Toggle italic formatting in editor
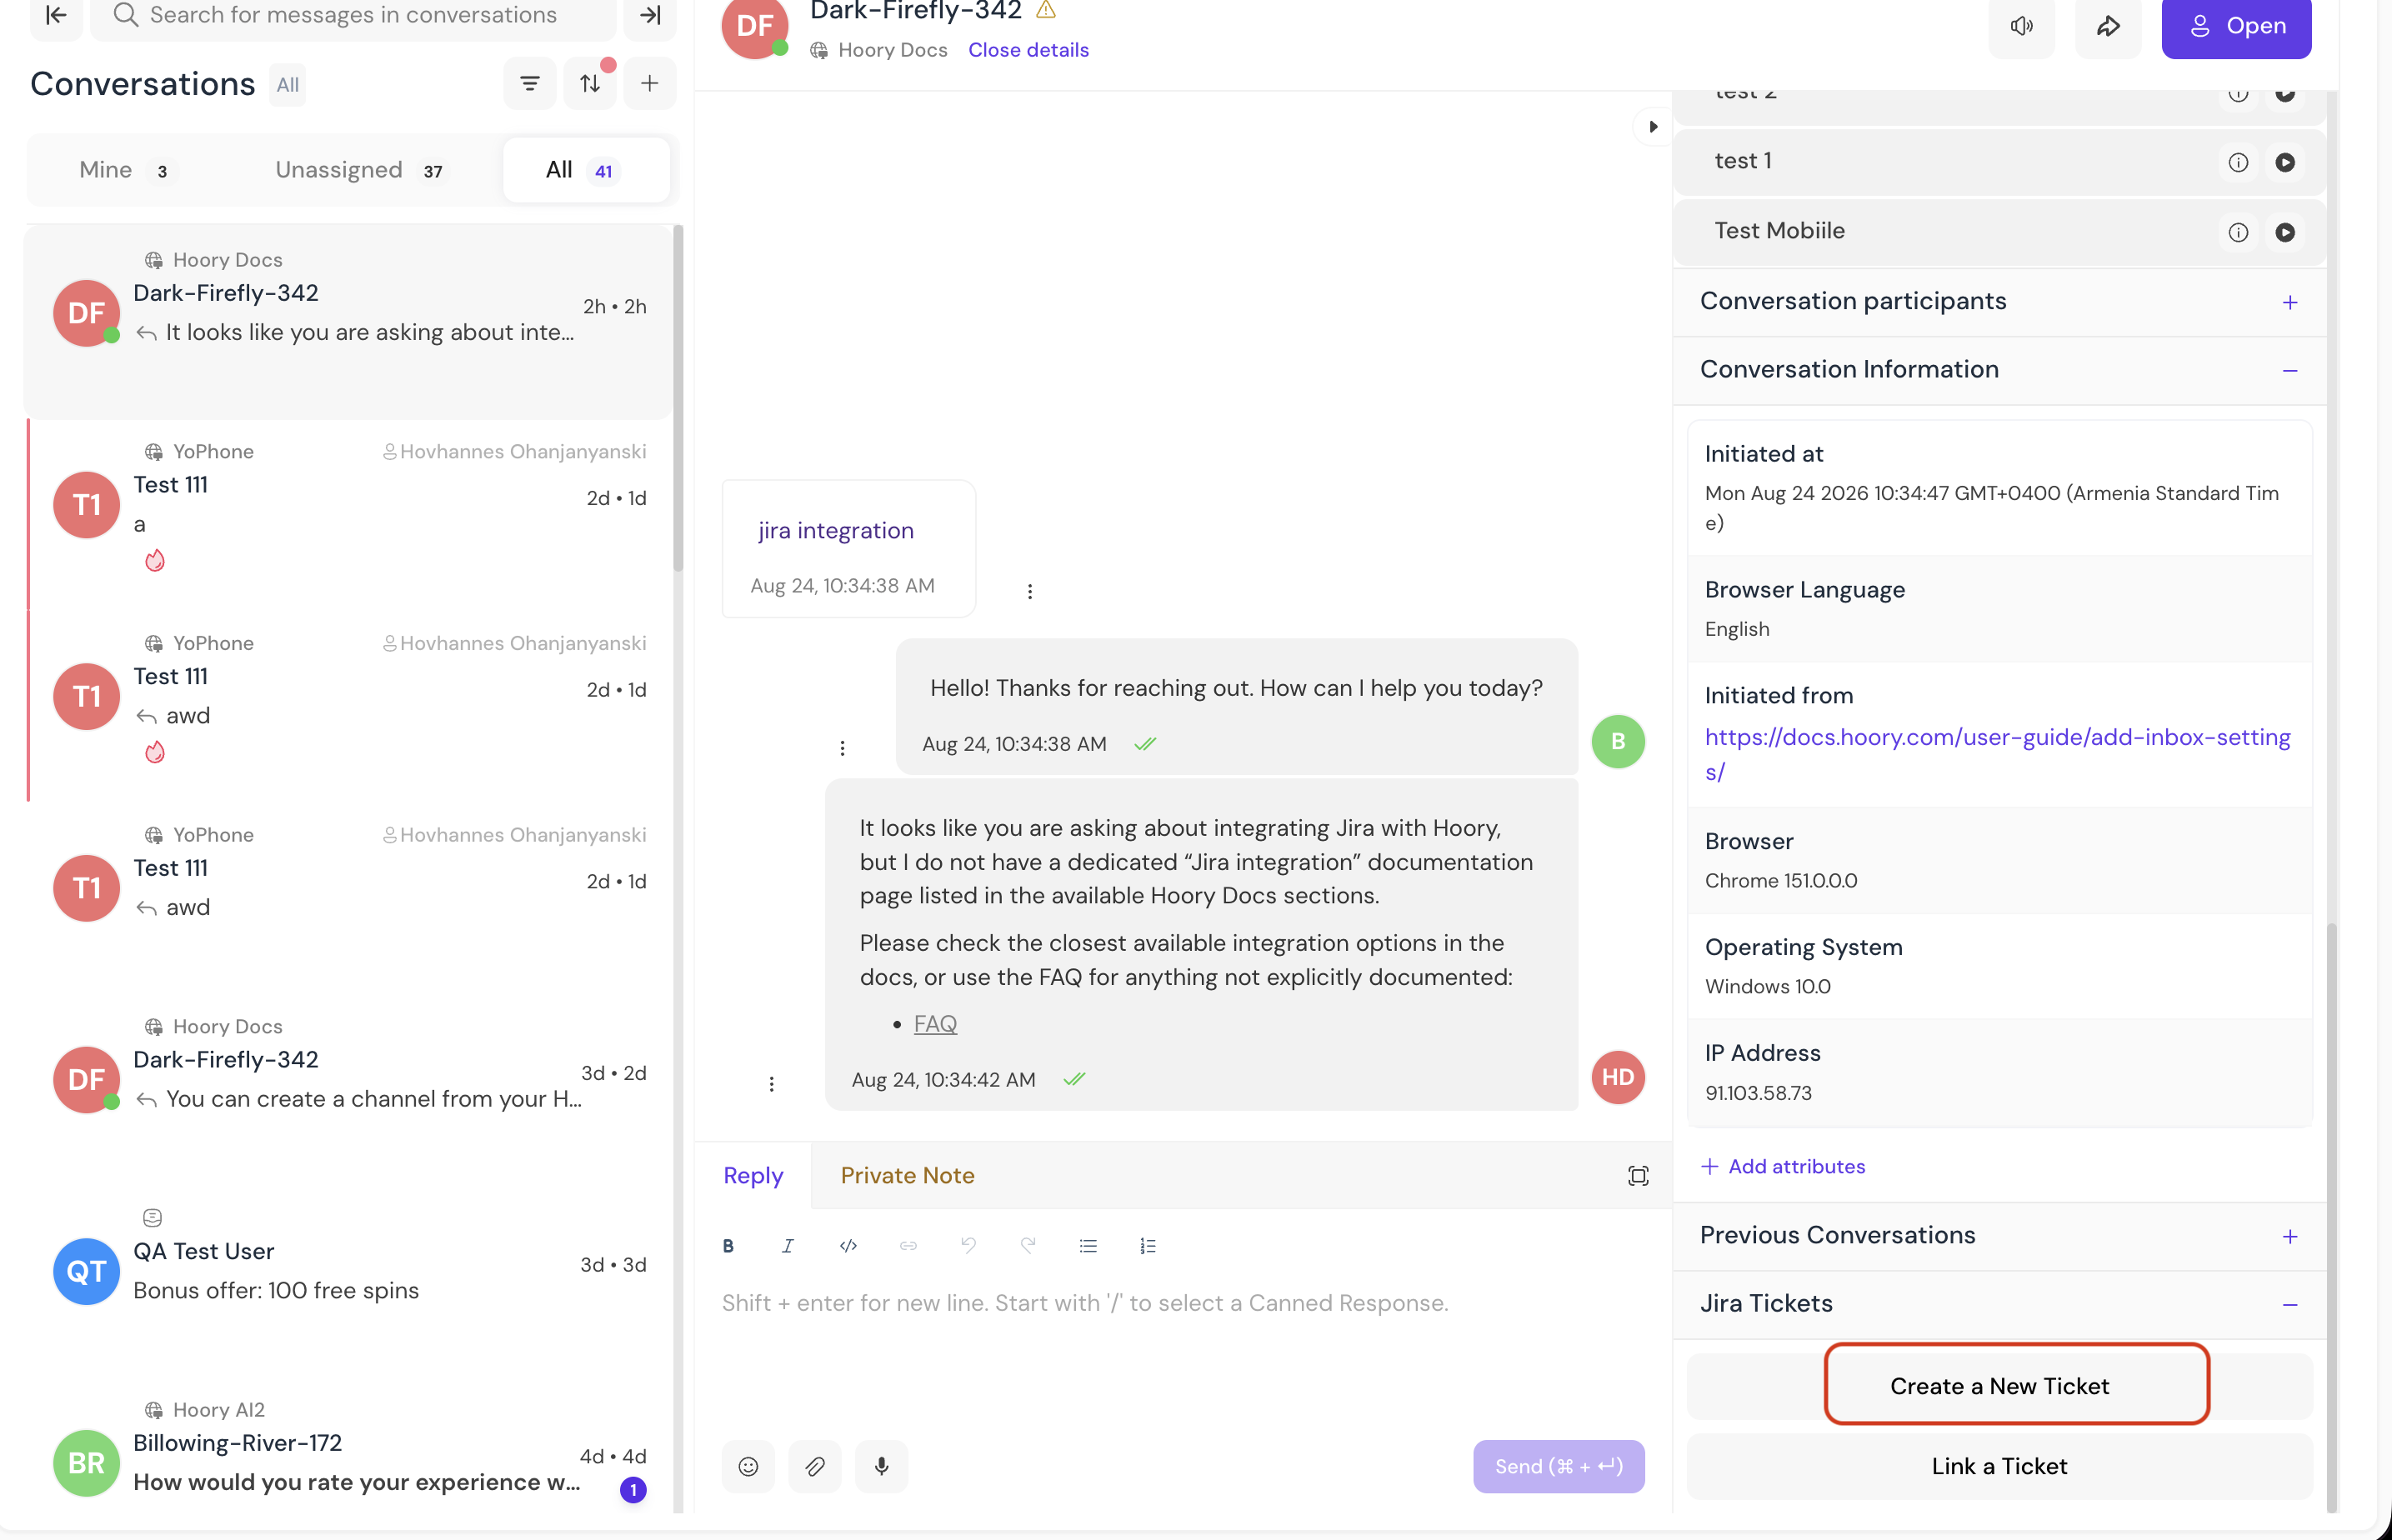This screenshot has height=1540, width=2392. pos(788,1246)
